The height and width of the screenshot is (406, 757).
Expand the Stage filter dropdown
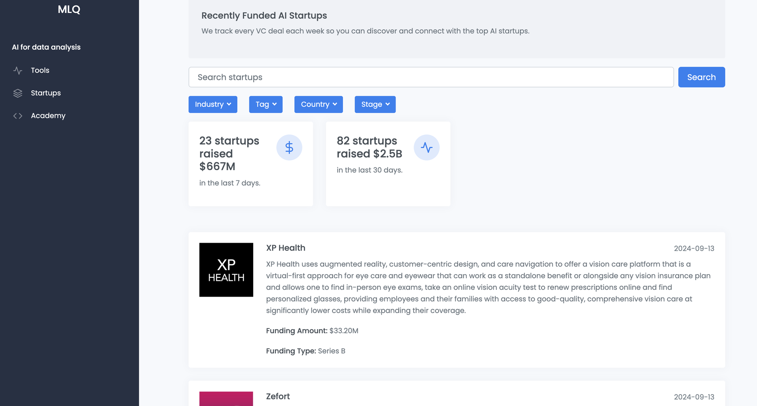point(375,104)
